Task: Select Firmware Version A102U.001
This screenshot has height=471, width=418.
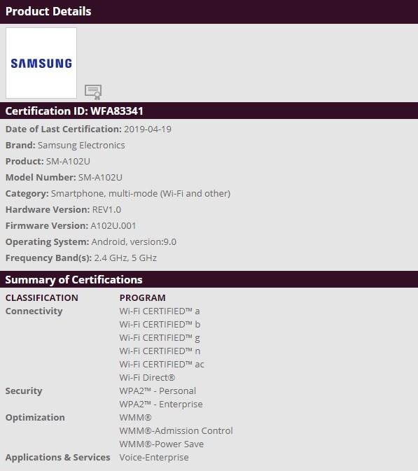Action: (113, 225)
